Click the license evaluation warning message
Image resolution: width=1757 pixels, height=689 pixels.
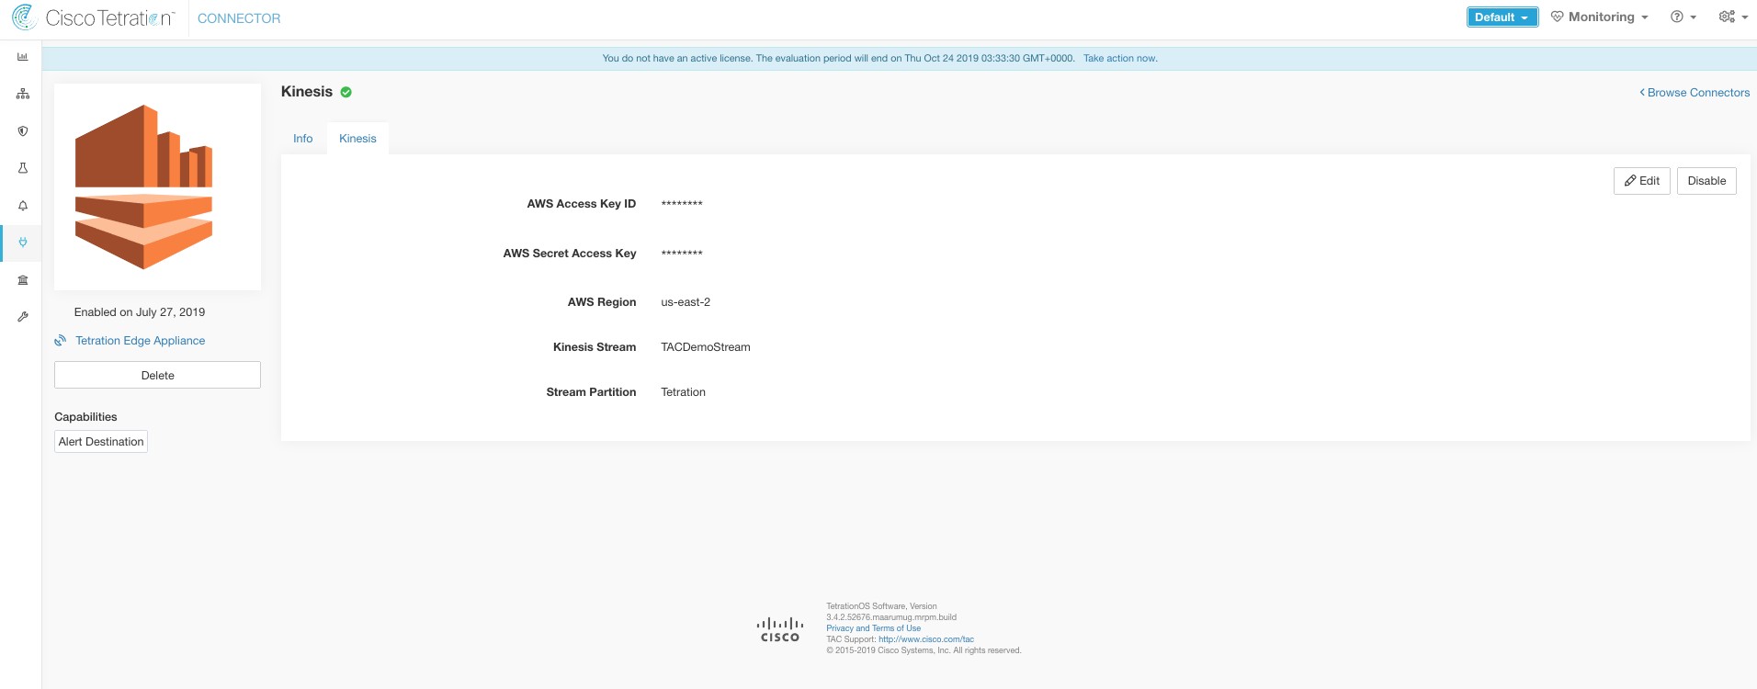(x=838, y=59)
